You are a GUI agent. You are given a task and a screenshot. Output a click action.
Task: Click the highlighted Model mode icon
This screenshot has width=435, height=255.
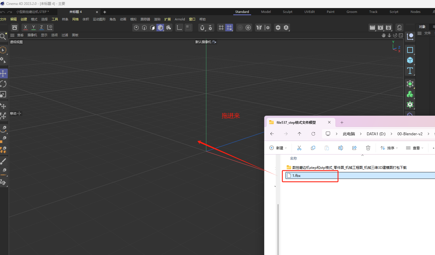160,28
